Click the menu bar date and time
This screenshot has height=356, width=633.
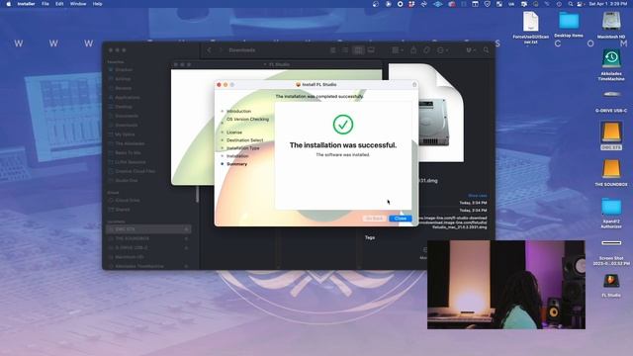(x=608, y=4)
